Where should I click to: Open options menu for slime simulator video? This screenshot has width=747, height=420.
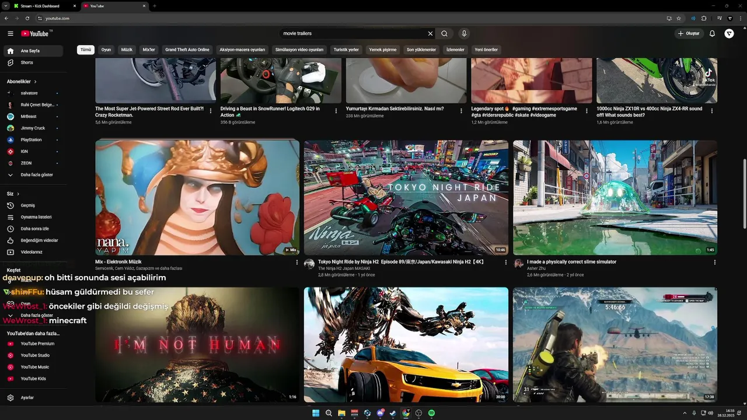coord(715,262)
